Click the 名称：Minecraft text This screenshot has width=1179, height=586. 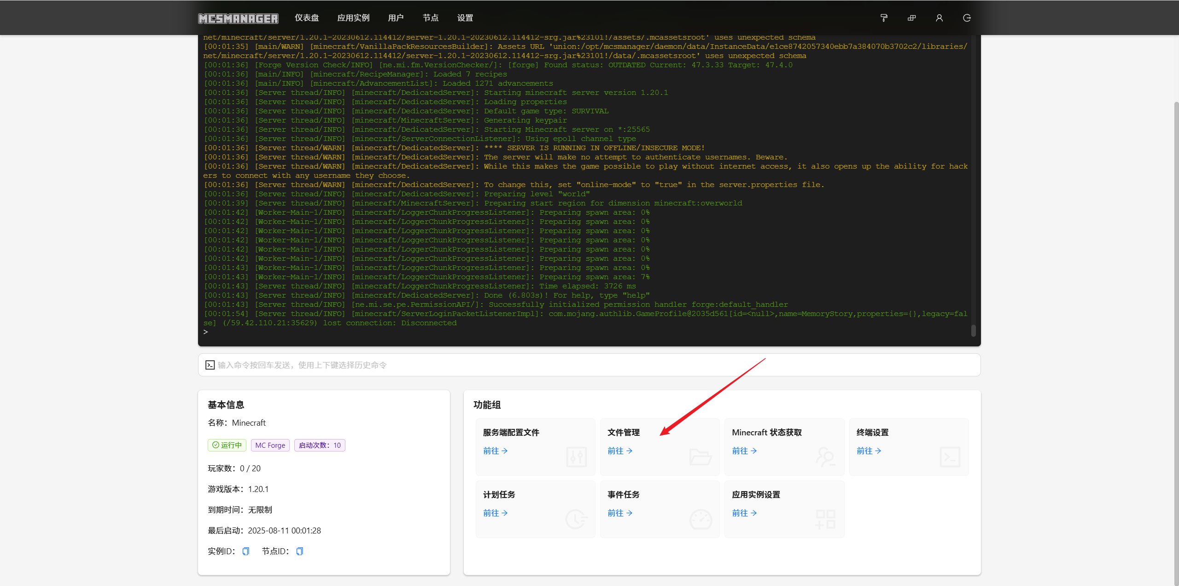click(x=237, y=423)
